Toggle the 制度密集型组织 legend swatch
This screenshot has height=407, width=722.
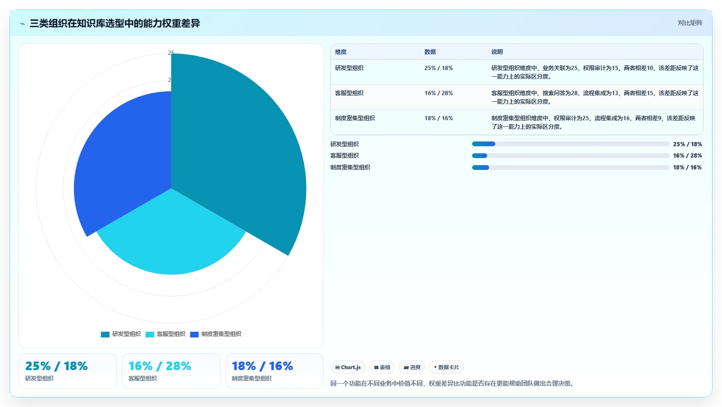pos(194,334)
